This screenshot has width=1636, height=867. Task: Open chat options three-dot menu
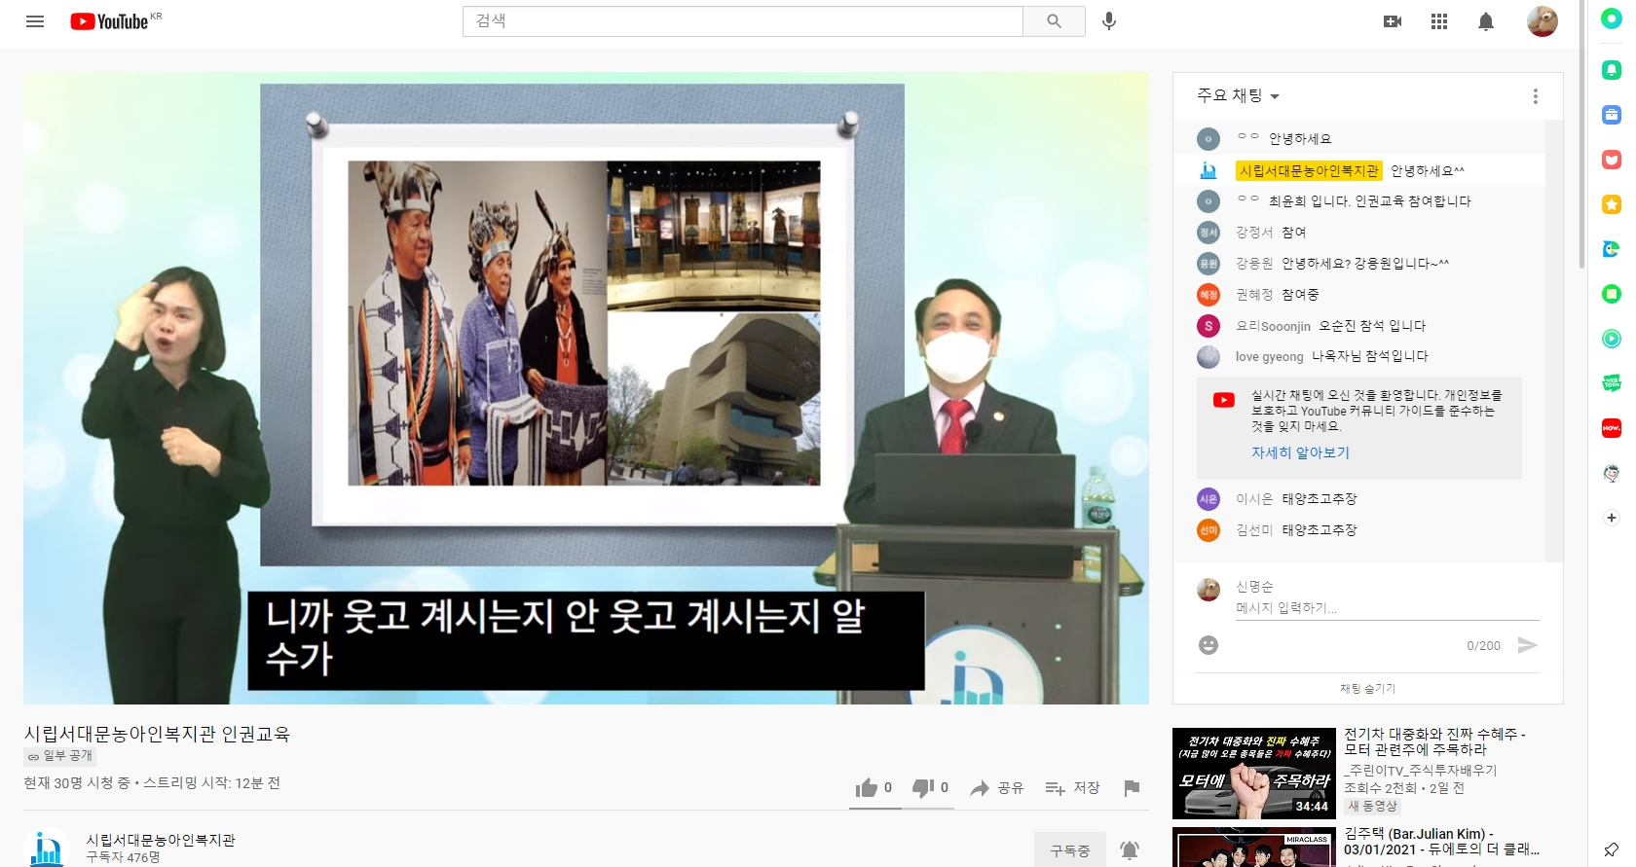(x=1536, y=96)
